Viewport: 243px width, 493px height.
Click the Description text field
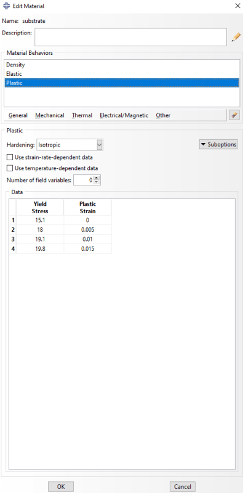(130, 37)
